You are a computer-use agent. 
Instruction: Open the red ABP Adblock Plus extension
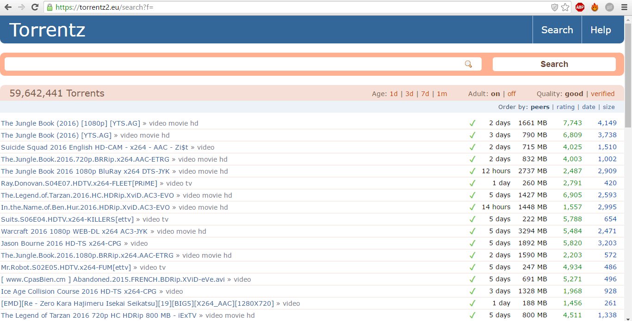click(x=580, y=7)
